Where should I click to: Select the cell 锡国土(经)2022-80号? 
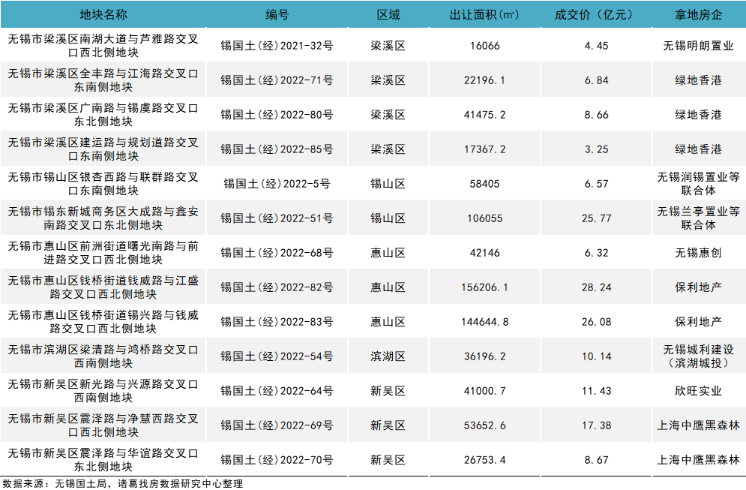(277, 115)
